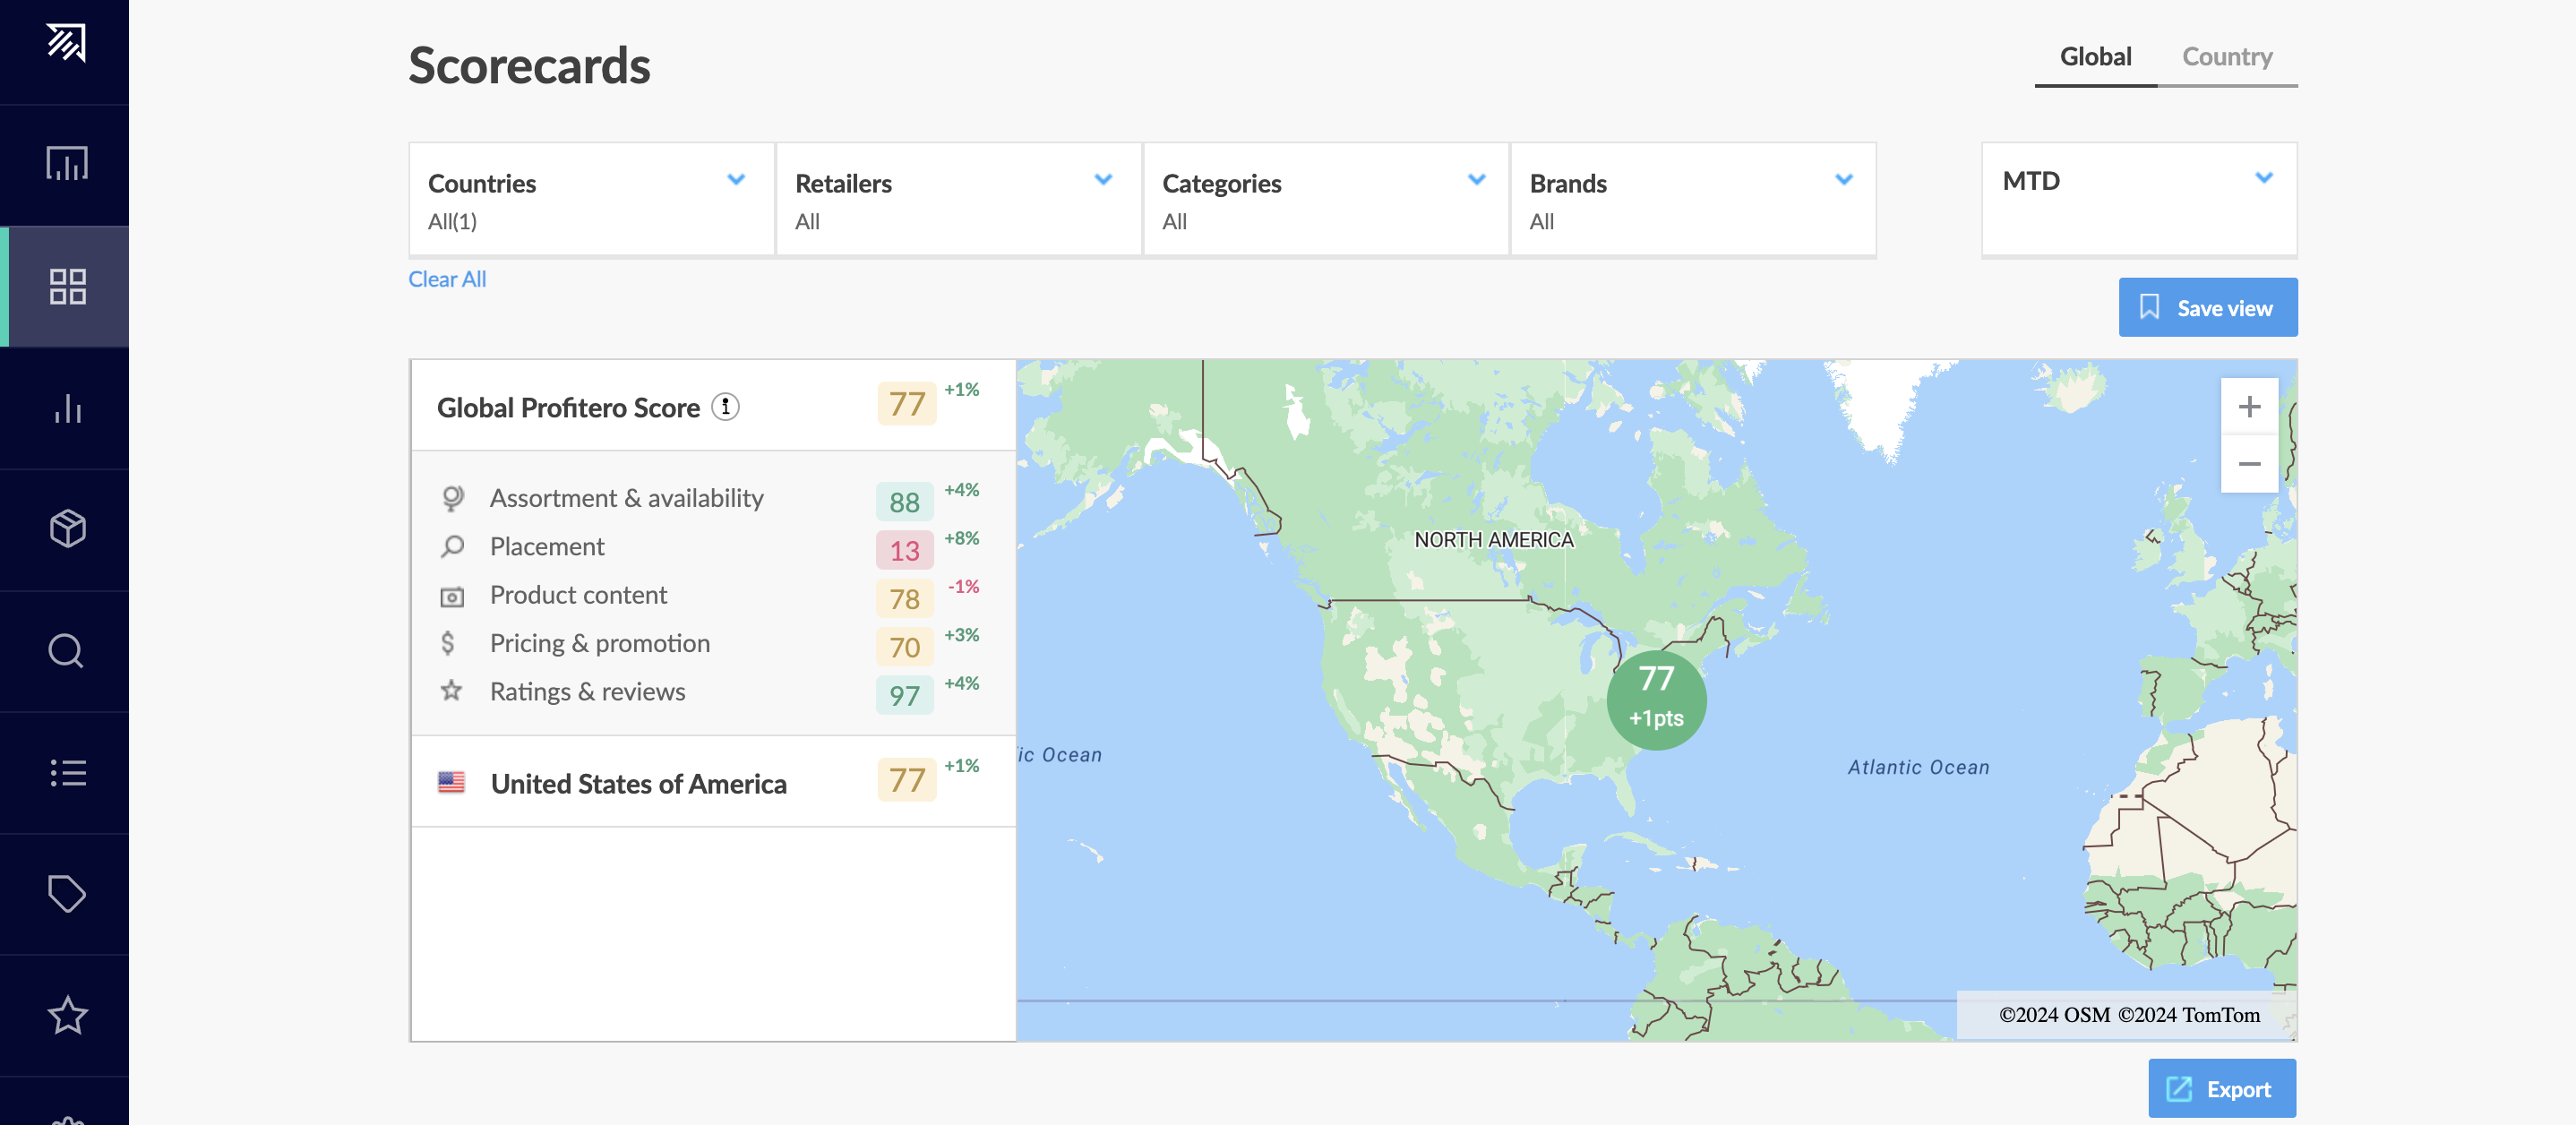Click the Profitero logo icon in sidebar
Screen dimensions: 2576x1125
pyautogui.click(x=66, y=43)
